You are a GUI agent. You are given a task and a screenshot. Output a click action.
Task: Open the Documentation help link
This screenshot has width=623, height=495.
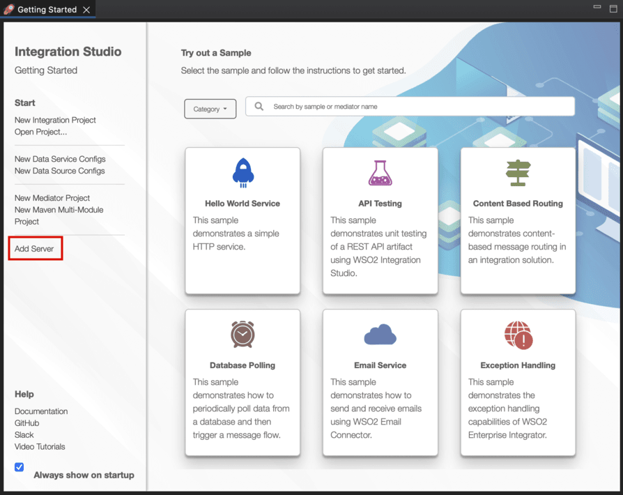point(41,411)
